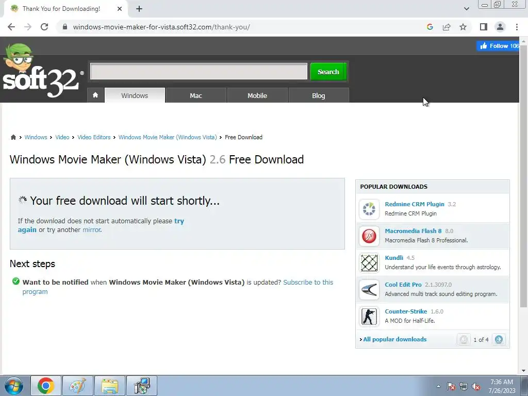Click the Kundli app icon
528x396 pixels.
(369, 262)
